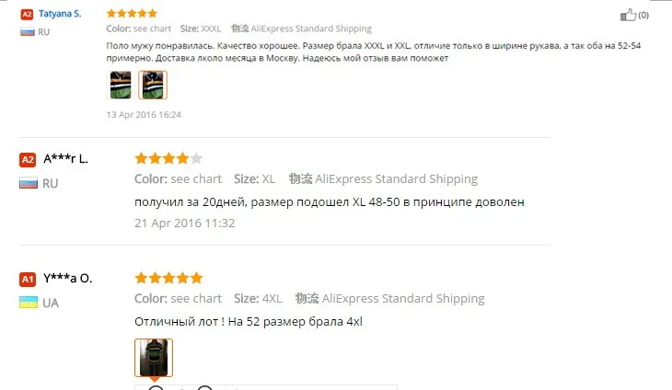
Task: Open Tatyana S. profile link
Action: click(x=60, y=14)
